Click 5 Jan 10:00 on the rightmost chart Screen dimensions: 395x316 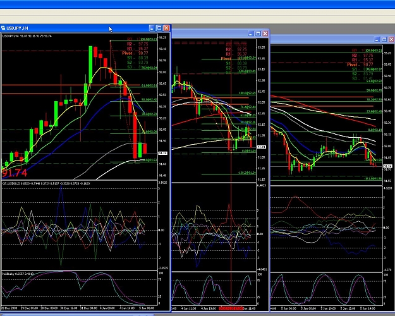328,308
